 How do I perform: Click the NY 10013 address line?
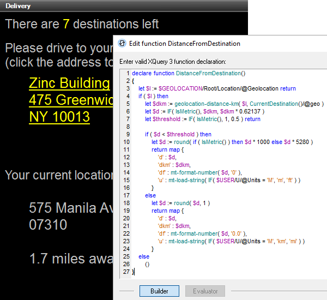click(59, 117)
